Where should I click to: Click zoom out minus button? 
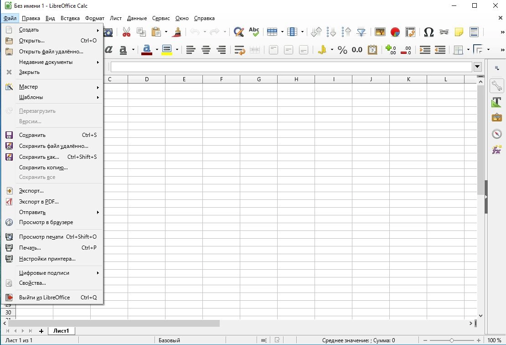click(x=425, y=340)
